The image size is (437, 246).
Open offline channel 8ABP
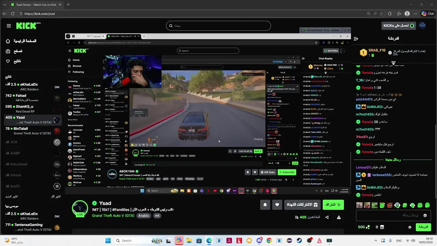pyautogui.click(x=33, y=153)
